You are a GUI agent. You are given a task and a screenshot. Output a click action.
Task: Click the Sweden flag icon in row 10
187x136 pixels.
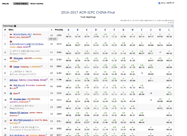coord(11,99)
